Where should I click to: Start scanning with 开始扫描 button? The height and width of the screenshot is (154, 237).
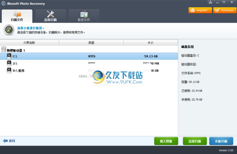pyautogui.click(x=221, y=141)
